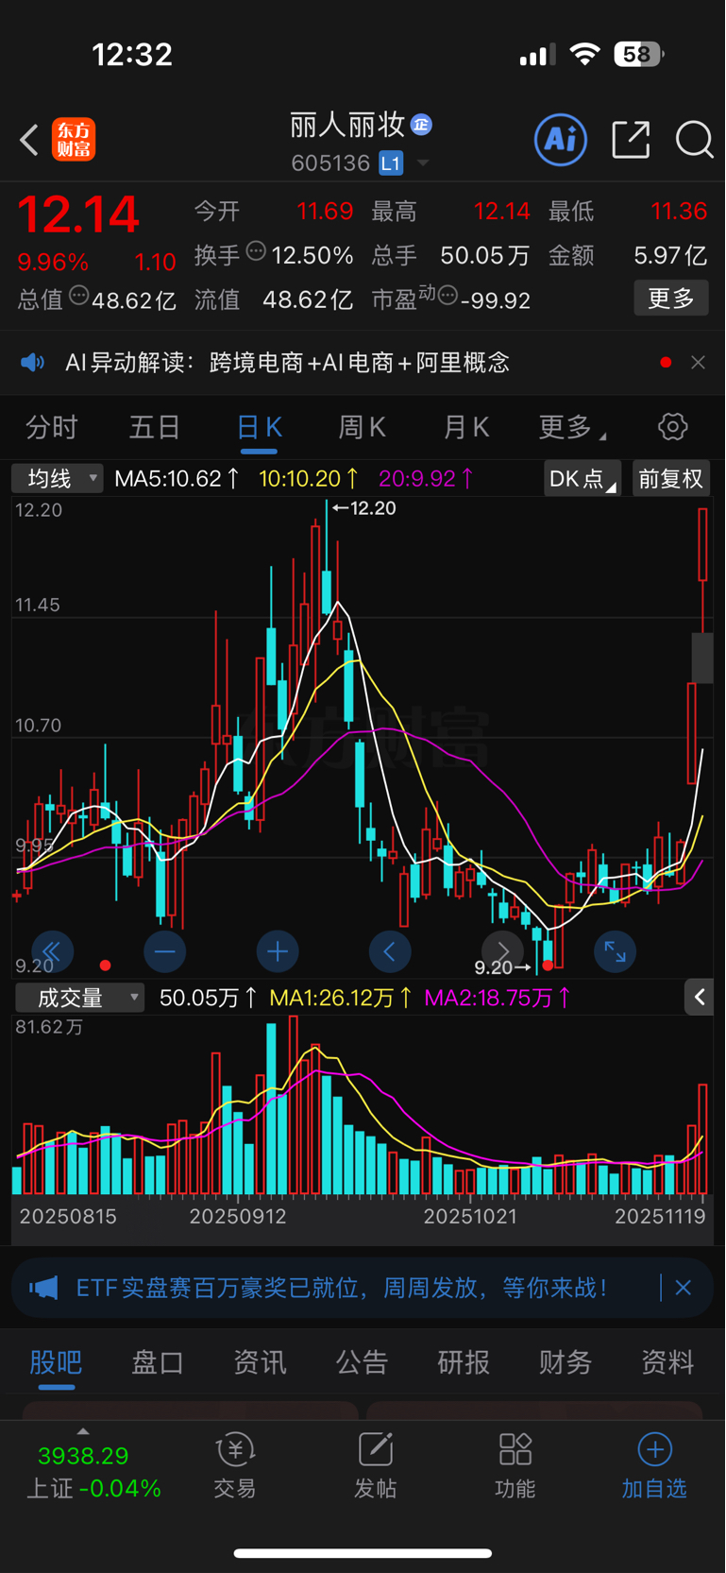This screenshot has width=726, height=1573.
Task: Expand 更多 chart period options
Action: [572, 428]
